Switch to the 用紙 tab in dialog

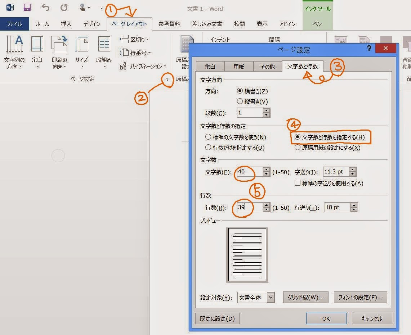coord(239,66)
